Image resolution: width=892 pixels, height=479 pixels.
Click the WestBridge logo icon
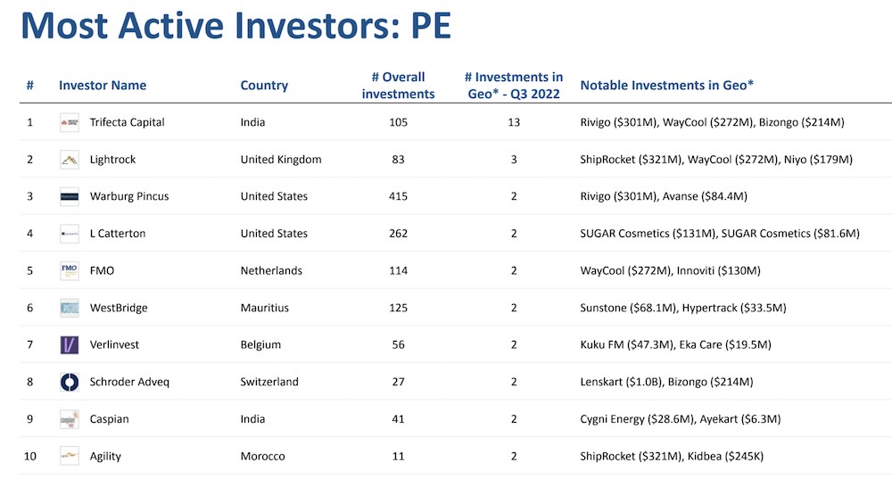pyautogui.click(x=70, y=308)
